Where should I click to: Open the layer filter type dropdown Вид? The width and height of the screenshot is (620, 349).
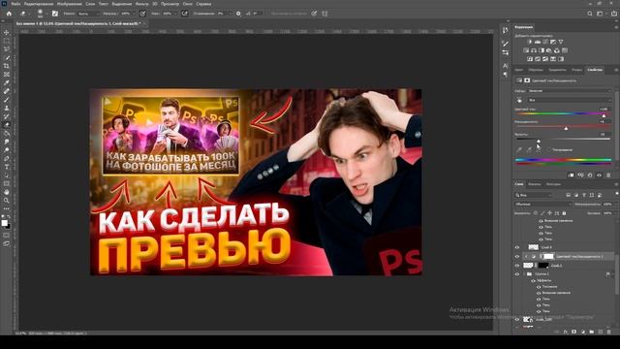[534, 195]
